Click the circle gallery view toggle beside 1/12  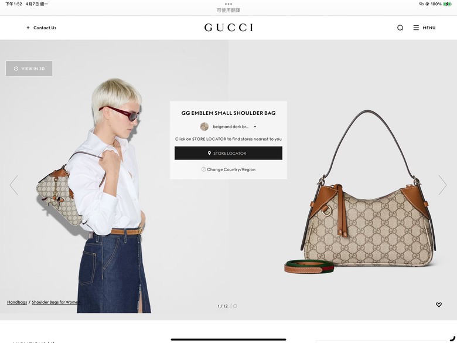[x=235, y=306]
